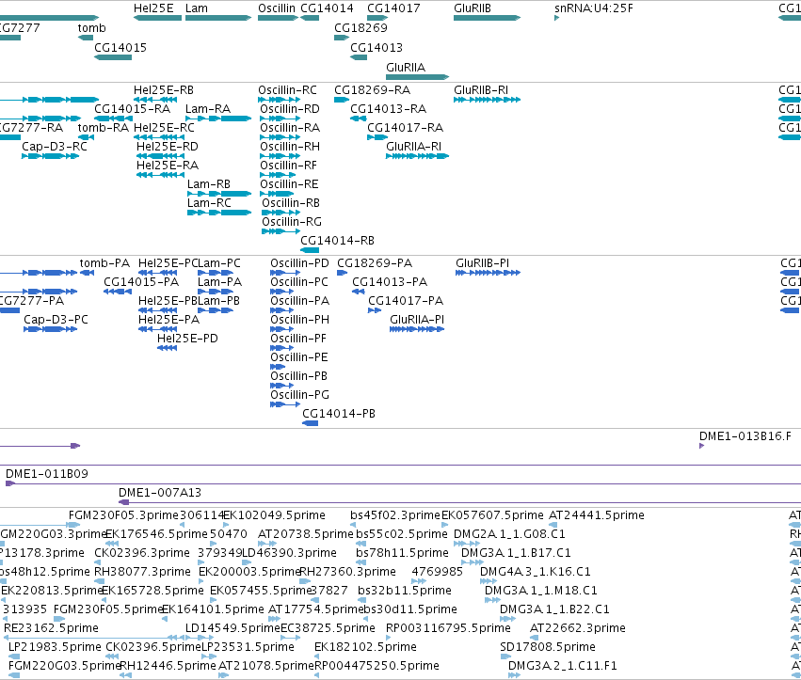Click transcript CG14014-RB

[310, 250]
